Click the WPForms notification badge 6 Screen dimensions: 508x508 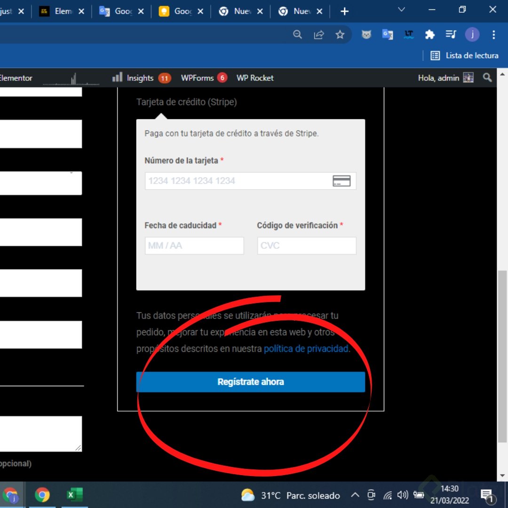point(222,78)
